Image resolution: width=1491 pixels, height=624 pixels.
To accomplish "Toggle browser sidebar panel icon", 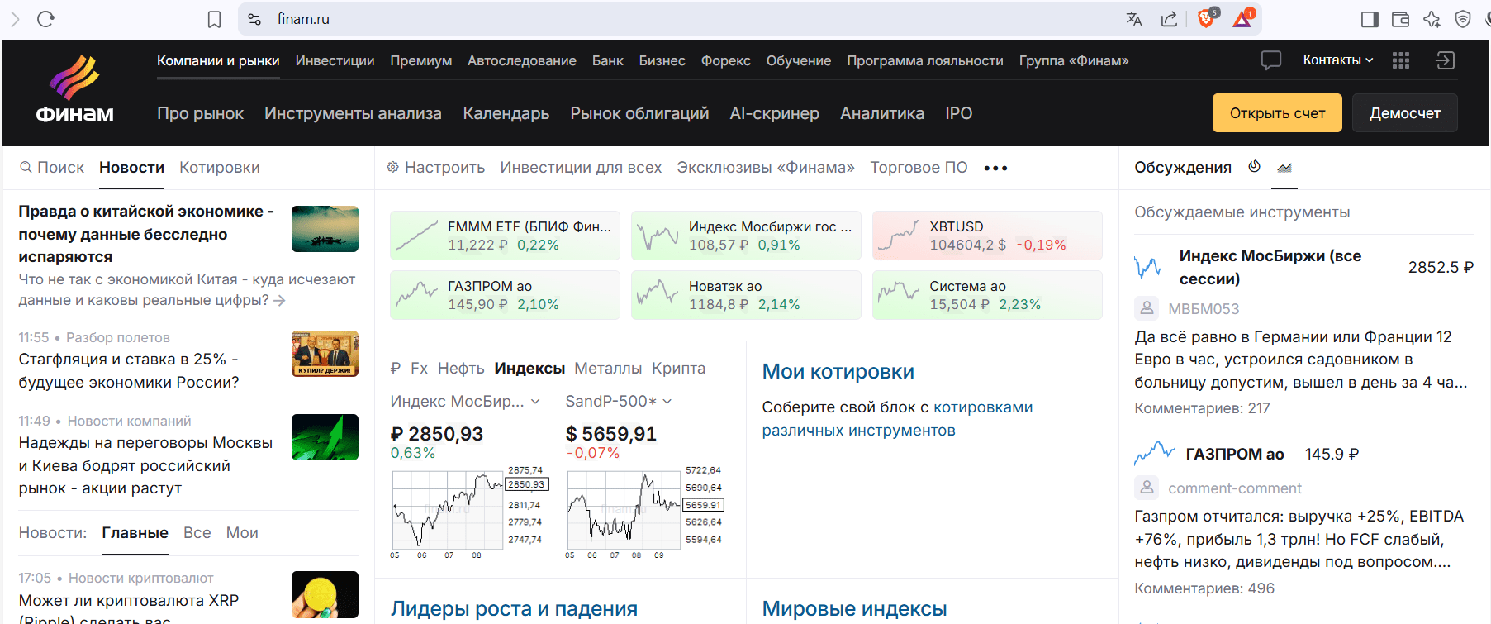I will pos(1370,19).
